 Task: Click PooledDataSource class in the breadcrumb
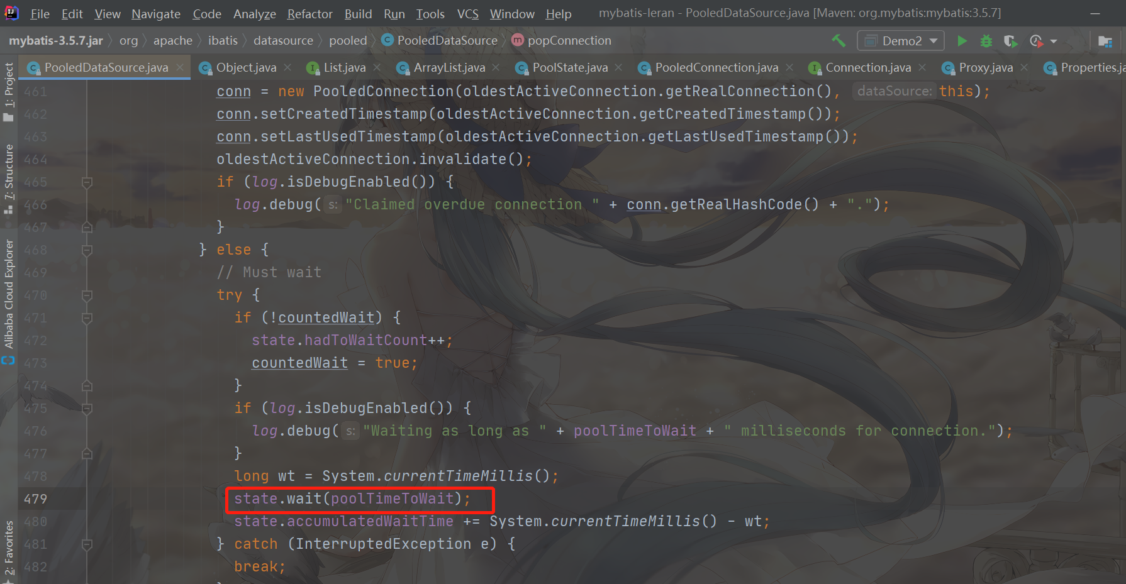[440, 41]
